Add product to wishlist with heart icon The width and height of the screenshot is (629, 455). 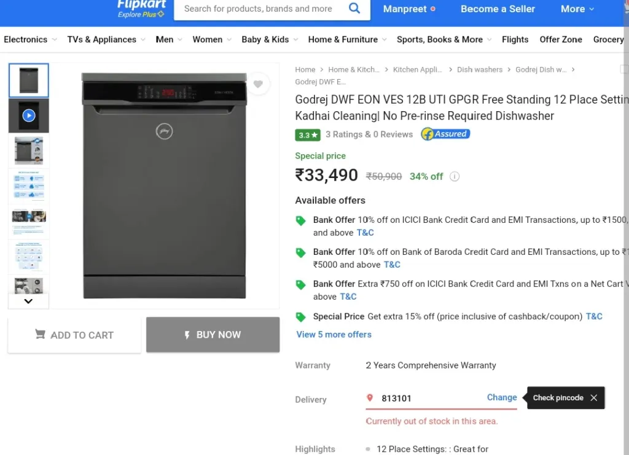[258, 84]
